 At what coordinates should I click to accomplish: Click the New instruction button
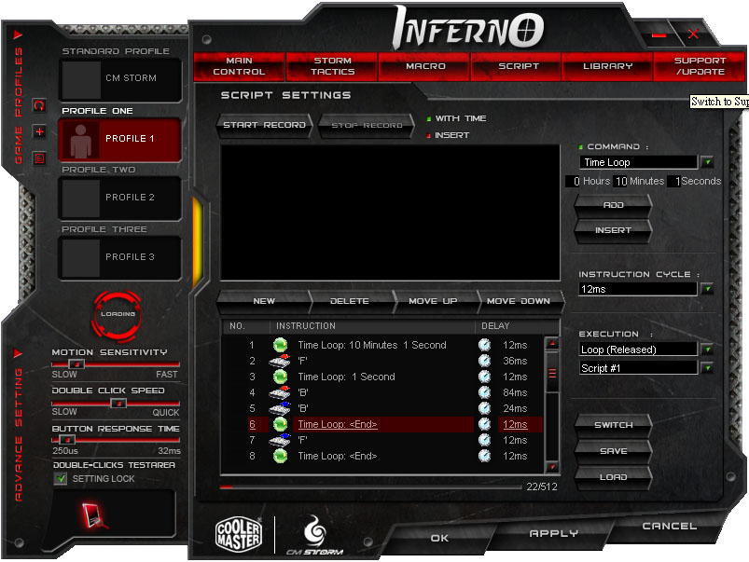(x=264, y=301)
